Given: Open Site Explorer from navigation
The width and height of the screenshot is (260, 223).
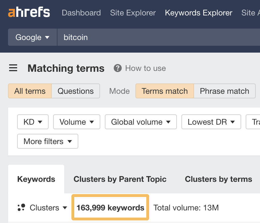Looking at the screenshot, I should (x=133, y=13).
